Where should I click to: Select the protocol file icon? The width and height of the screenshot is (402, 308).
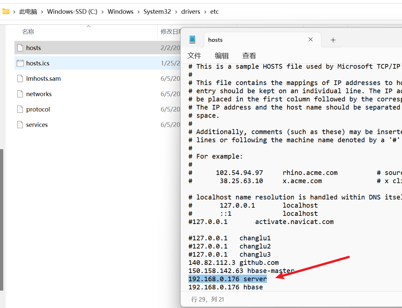tap(20, 109)
